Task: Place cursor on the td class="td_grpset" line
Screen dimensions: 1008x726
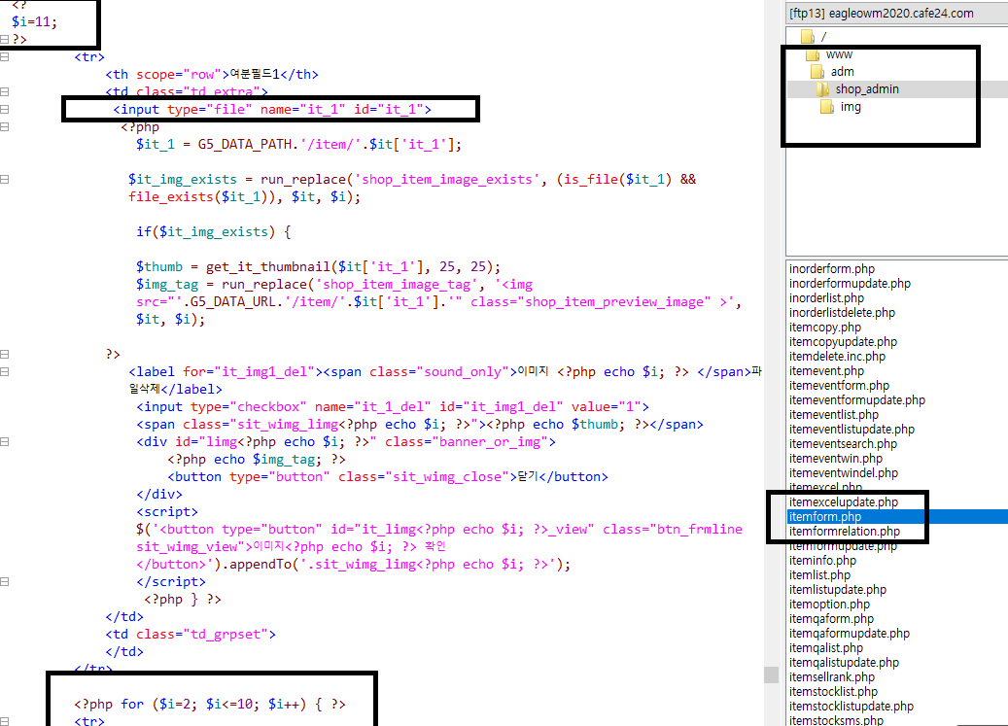Action: 191,634
